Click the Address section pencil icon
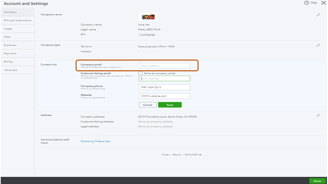 tap(318, 116)
